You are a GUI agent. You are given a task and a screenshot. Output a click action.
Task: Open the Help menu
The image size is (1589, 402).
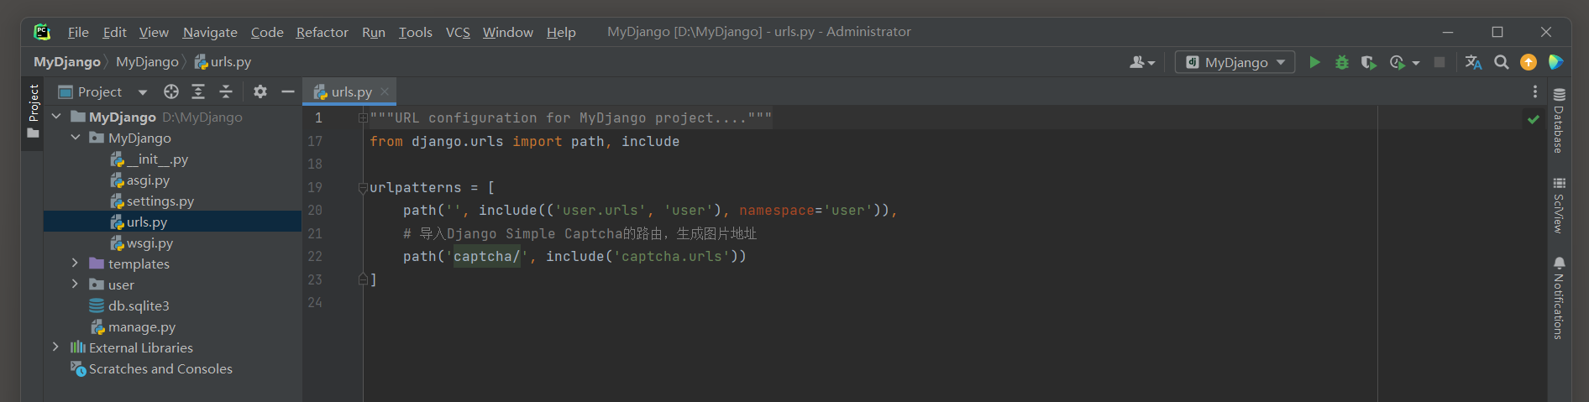point(561,32)
